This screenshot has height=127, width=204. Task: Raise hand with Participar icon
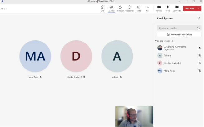tap(120, 8)
